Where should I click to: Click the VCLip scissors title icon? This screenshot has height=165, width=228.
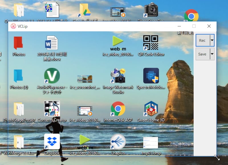(13, 26)
